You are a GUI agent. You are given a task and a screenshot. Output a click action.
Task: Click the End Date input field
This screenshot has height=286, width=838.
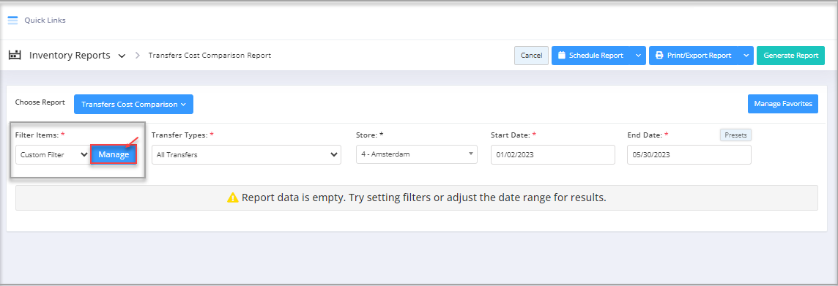[x=689, y=155]
